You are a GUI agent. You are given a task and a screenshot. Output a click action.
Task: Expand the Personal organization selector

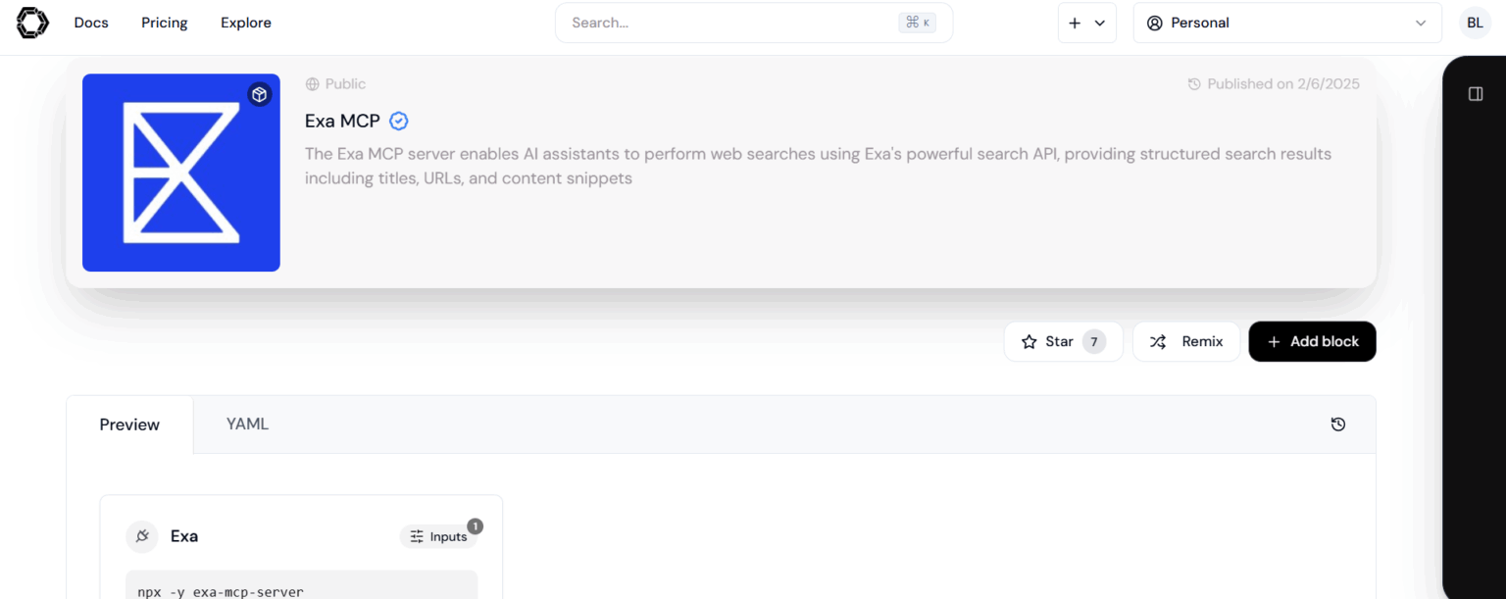tap(1286, 23)
